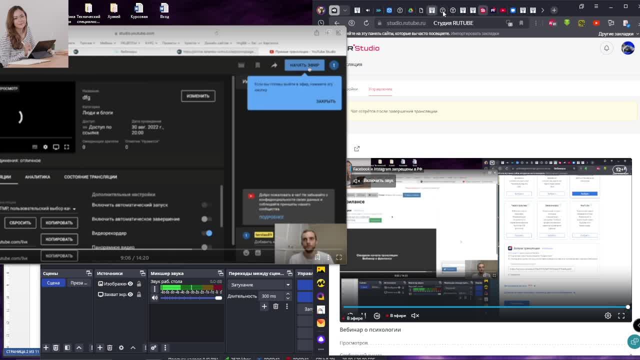
Task: Add a new scene in the OBS Scenes panel
Action: (x=45, y=347)
